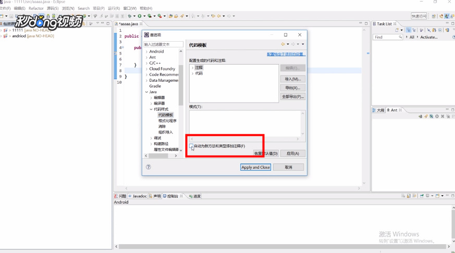Select 格式化程序 in preferences tree
Viewport: 455px width, 253px height.
point(167,121)
